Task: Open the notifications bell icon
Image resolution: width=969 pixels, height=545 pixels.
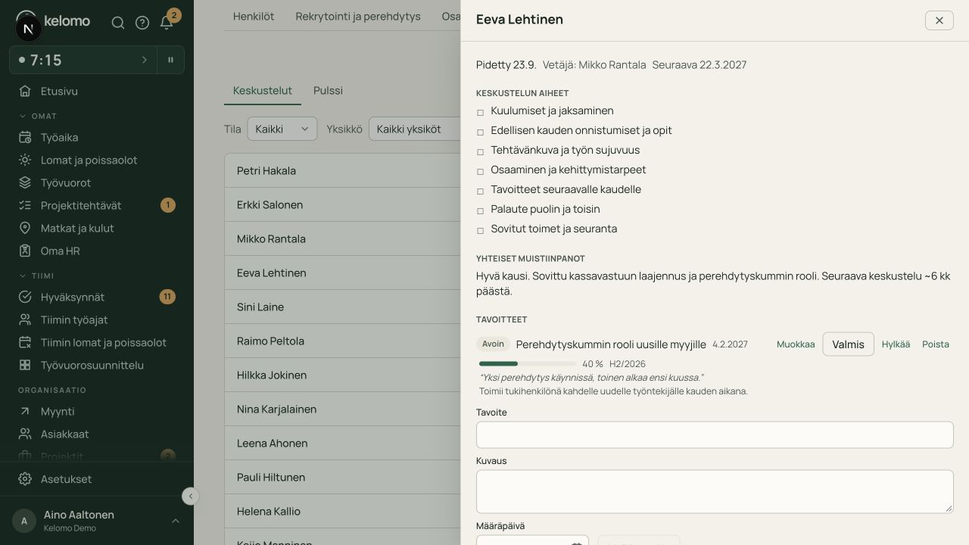Action: pyautogui.click(x=167, y=23)
